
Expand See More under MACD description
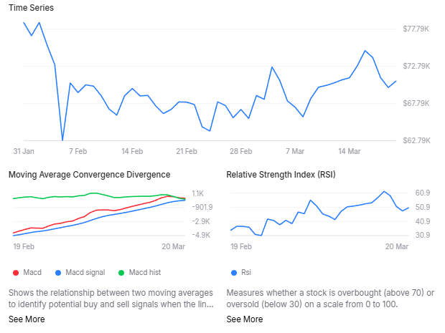click(x=26, y=319)
